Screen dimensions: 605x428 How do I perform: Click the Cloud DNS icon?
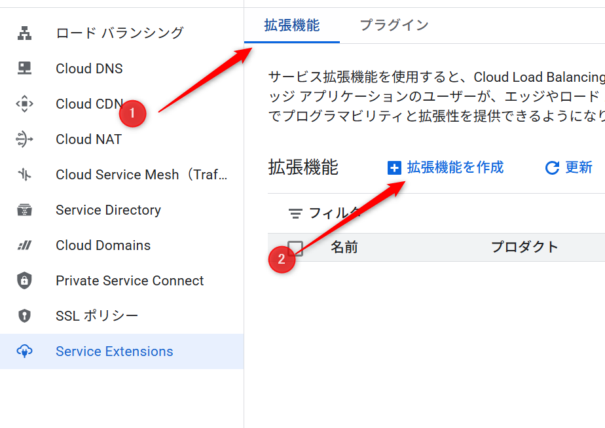click(24, 68)
